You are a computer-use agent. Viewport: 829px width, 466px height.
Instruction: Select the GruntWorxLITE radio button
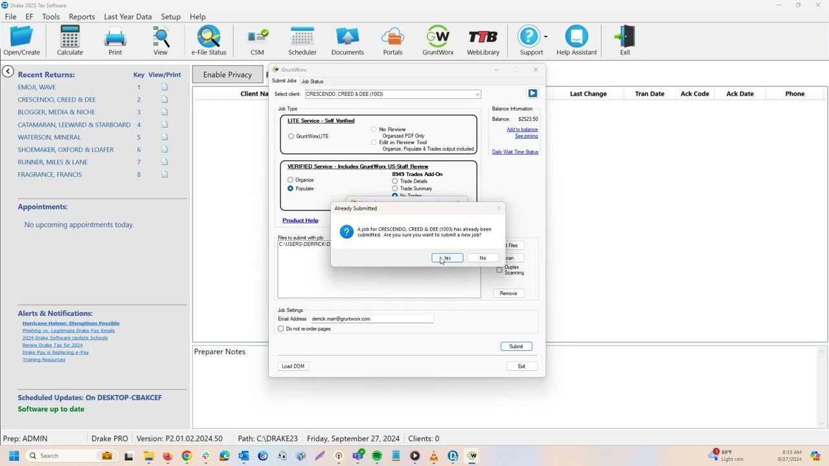click(x=291, y=137)
